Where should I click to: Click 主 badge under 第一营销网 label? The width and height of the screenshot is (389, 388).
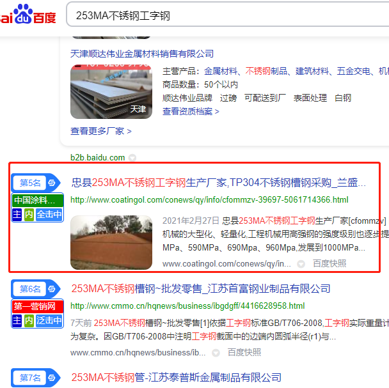17,321
